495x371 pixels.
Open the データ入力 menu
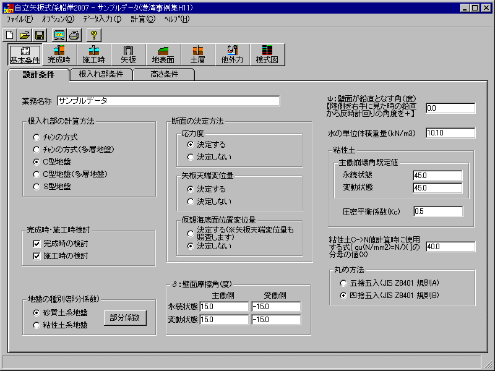click(102, 20)
